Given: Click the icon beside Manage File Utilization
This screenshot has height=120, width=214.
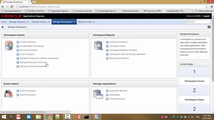Looking at the screenshot, I should [107, 58].
